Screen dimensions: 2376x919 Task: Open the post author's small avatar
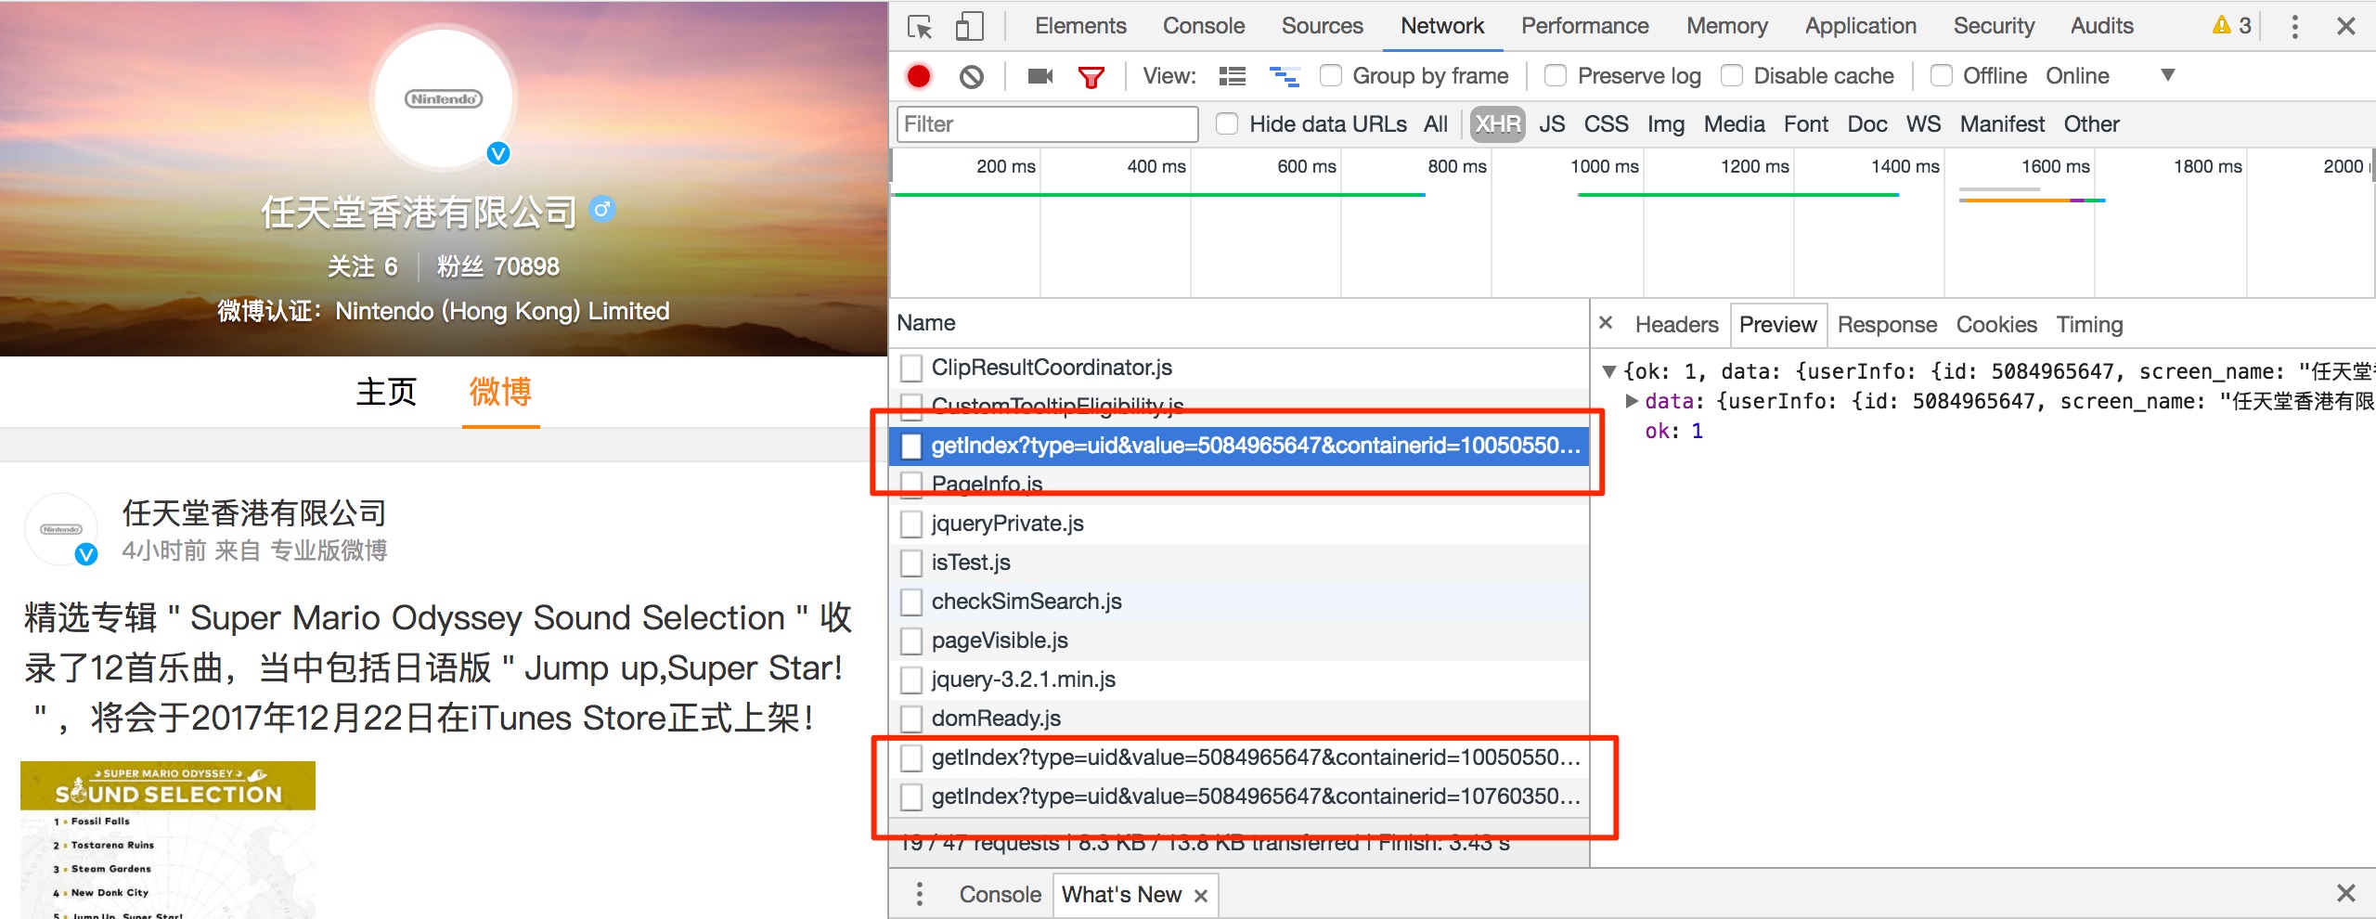click(x=61, y=529)
